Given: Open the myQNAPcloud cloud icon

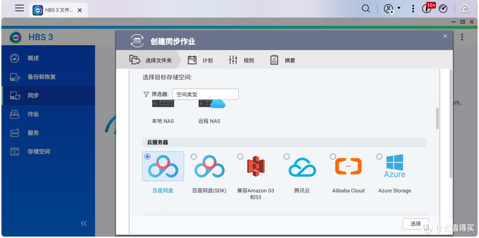Looking at the screenshot, I should pyautogui.click(x=465, y=8).
